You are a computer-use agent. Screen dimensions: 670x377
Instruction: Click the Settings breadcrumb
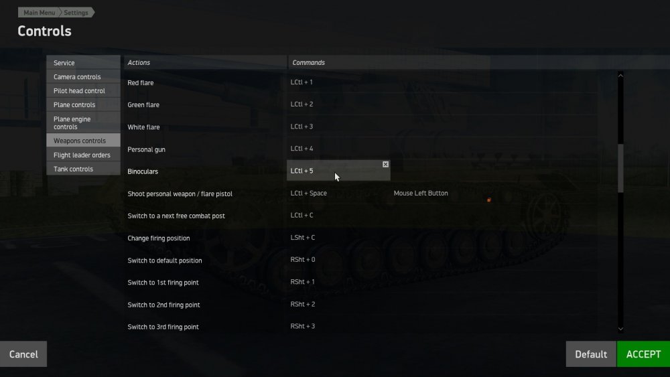click(76, 13)
